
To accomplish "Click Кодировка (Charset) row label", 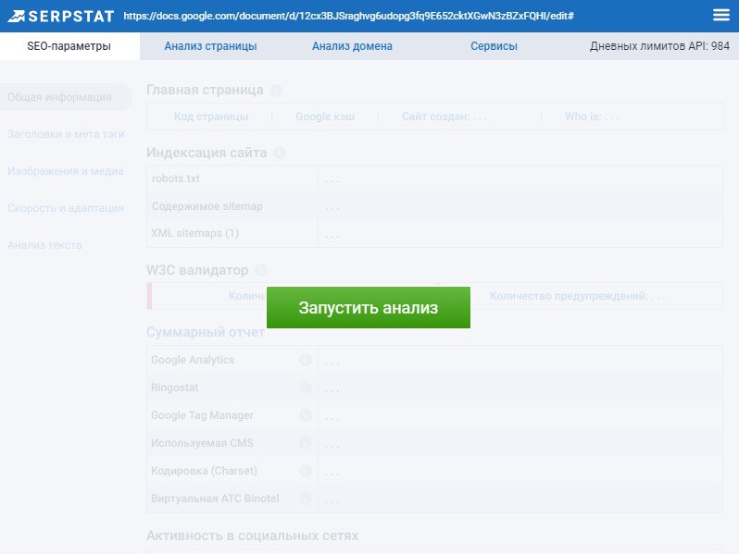I will coord(204,471).
